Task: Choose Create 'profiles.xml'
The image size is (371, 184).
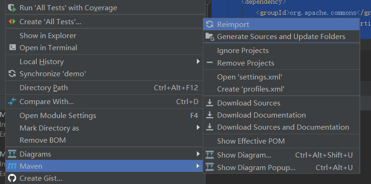Action: click(281, 89)
